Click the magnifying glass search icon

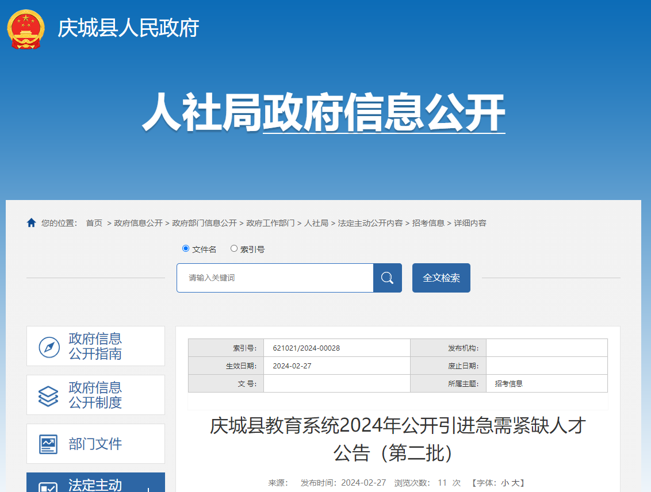click(x=387, y=278)
